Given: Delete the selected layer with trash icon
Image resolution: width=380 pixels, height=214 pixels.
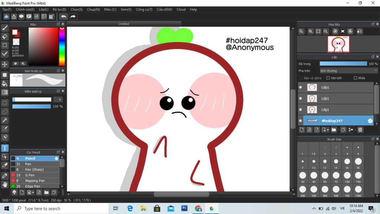Looking at the screenshot, I should click(x=360, y=130).
